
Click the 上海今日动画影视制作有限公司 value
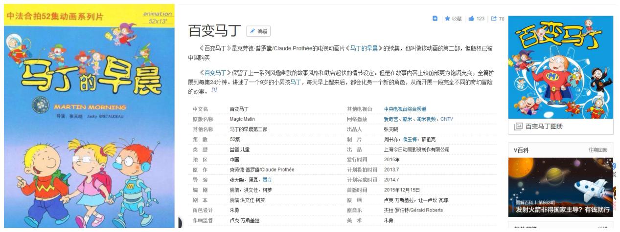pyautogui.click(x=416, y=149)
